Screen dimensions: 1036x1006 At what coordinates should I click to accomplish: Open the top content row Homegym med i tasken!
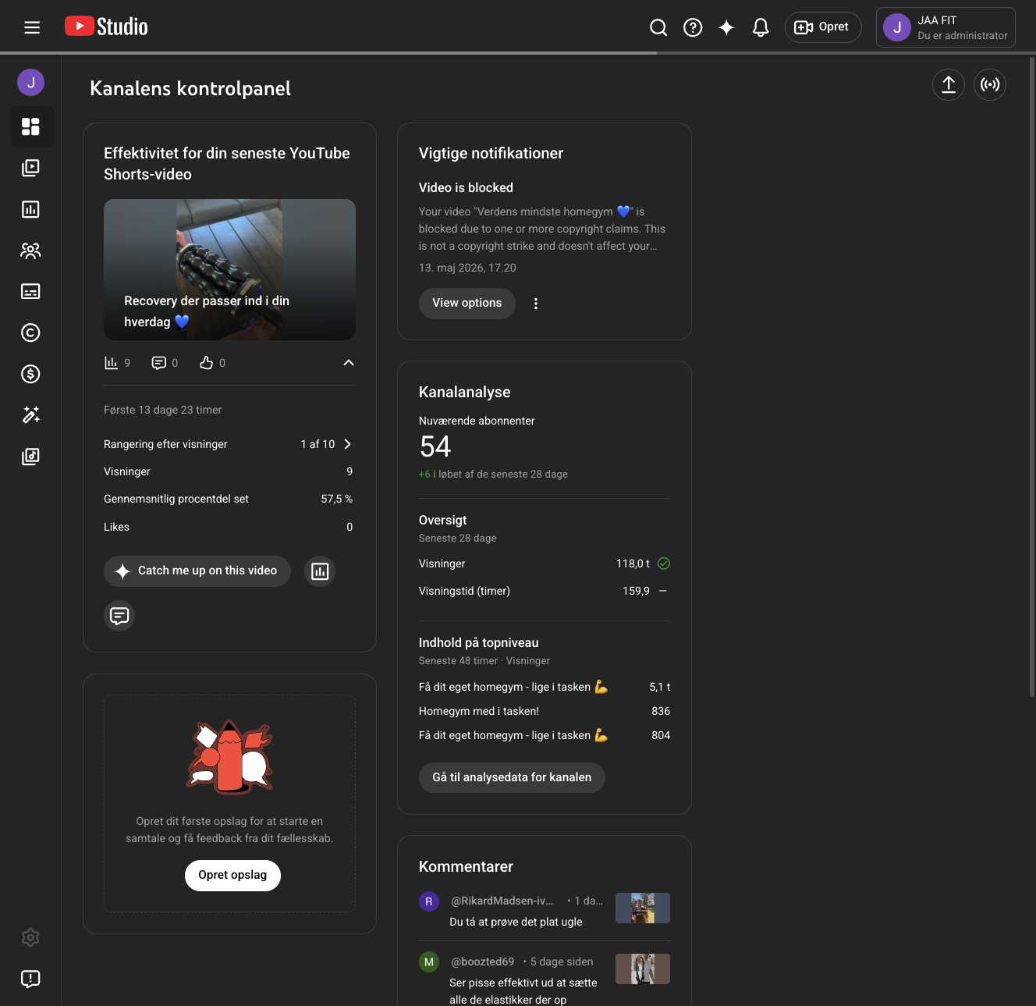[x=545, y=711]
